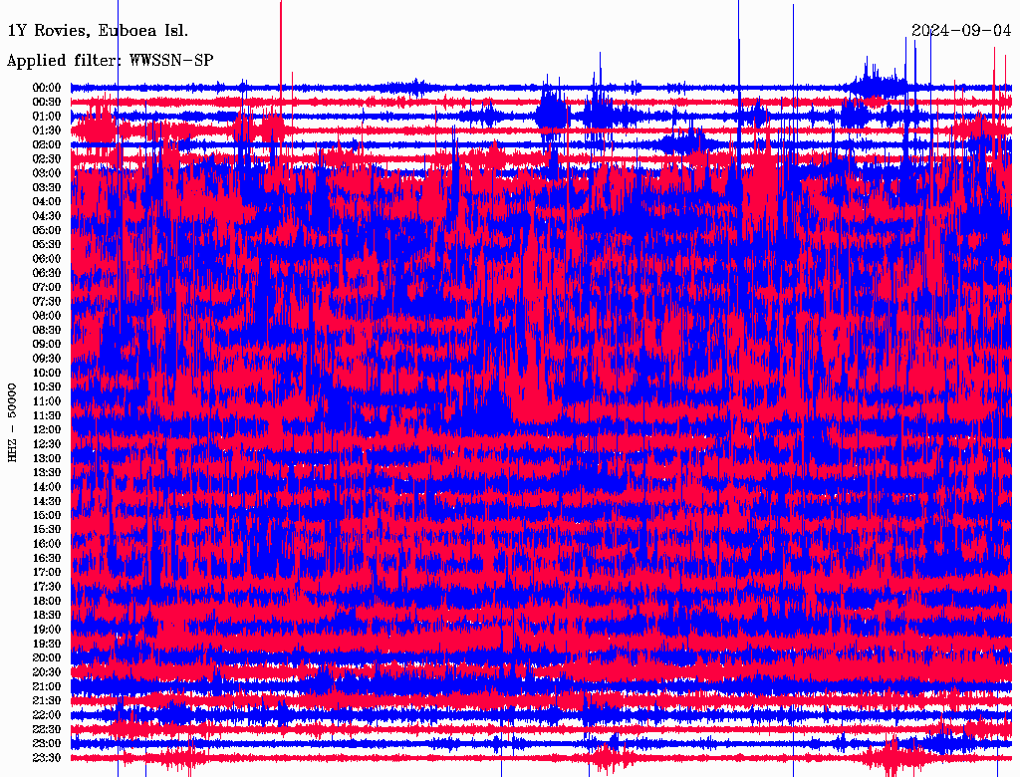This screenshot has width=1020, height=777.
Task: Select the 23:30 time label
Action: pyautogui.click(x=47, y=758)
